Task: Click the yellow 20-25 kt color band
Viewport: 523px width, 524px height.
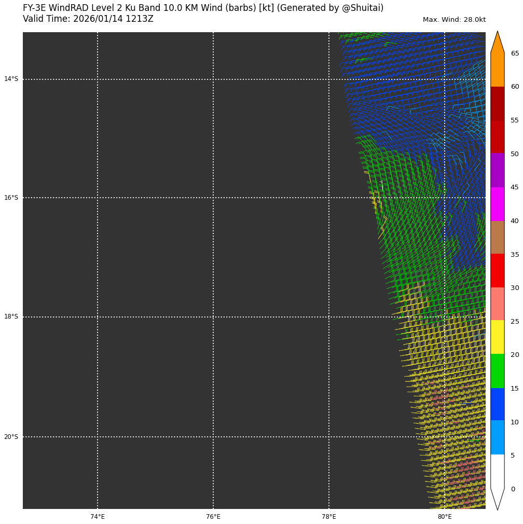Action: [x=497, y=337]
